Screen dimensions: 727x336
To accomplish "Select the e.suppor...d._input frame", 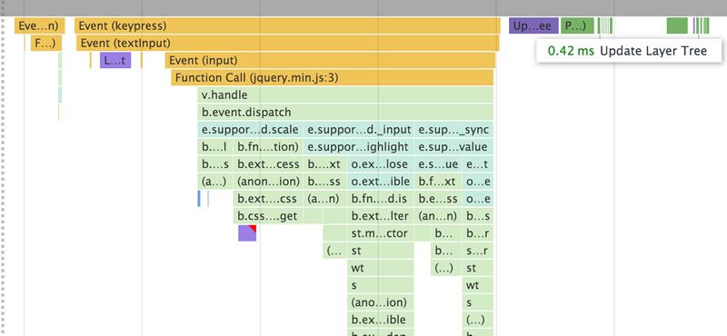I will point(359,130).
